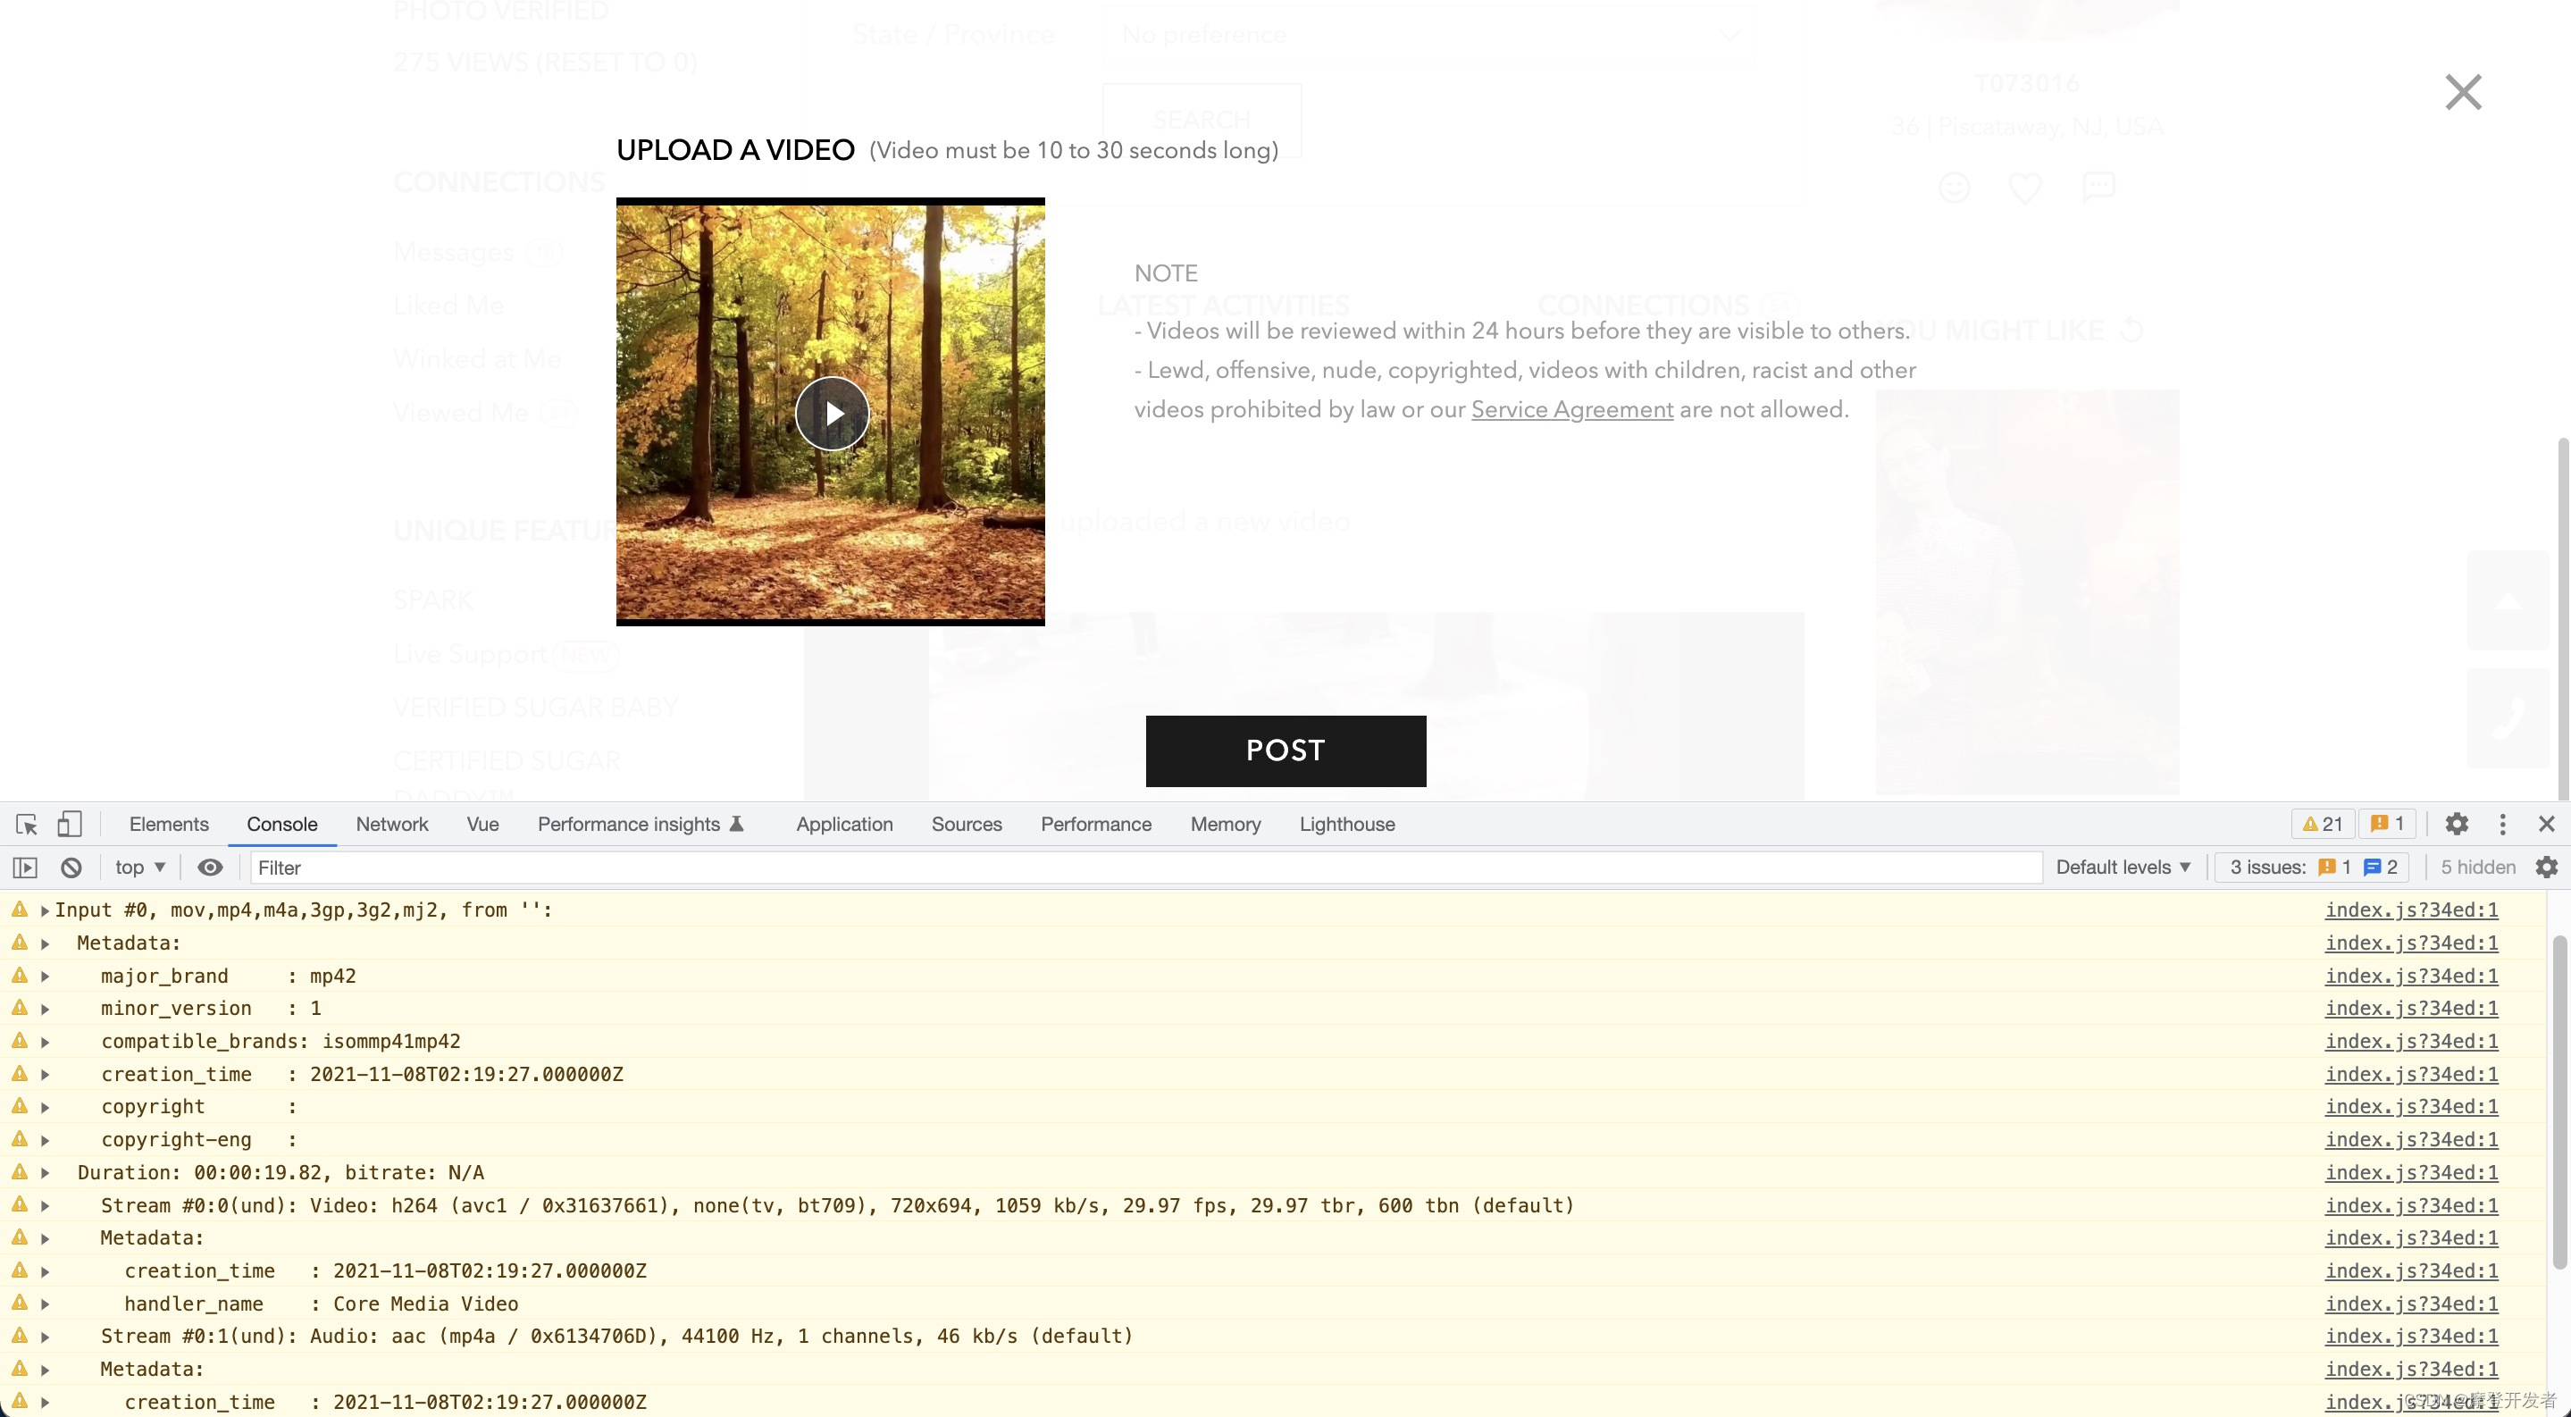This screenshot has height=1417, width=2571.
Task: Click warning icon on minor_version row
Action: [19, 1008]
